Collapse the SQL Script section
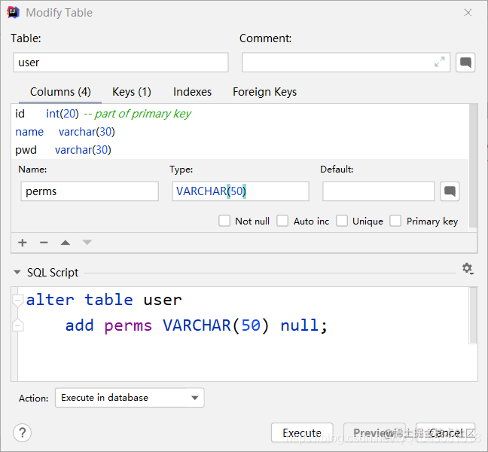The width and height of the screenshot is (488, 452). [17, 273]
